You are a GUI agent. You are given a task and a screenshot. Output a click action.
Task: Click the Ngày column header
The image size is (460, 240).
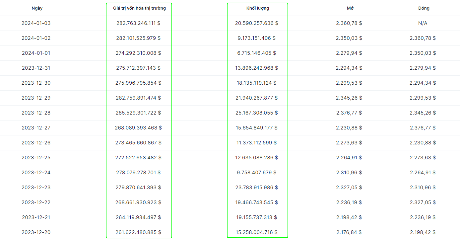click(x=37, y=8)
